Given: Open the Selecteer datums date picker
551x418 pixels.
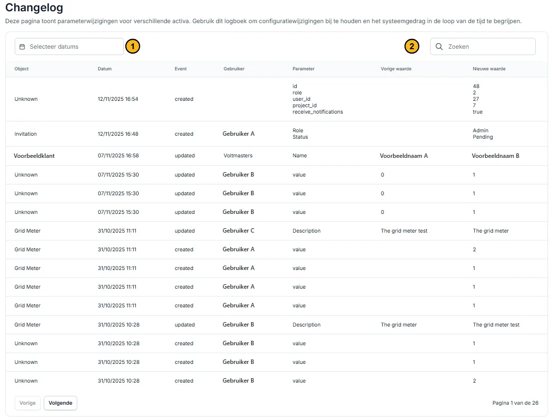Looking at the screenshot, I should [69, 46].
